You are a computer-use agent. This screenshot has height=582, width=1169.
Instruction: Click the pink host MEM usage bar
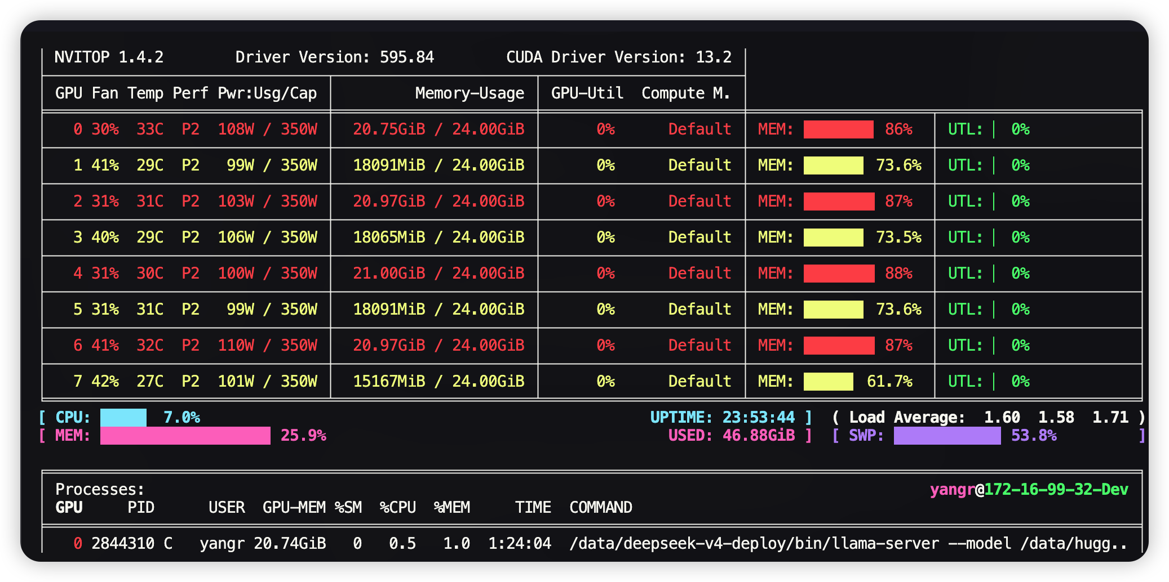click(185, 436)
